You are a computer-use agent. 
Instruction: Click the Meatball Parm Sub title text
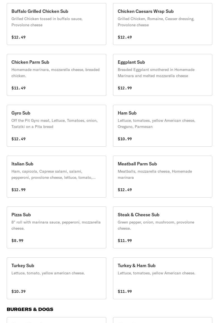(137, 164)
